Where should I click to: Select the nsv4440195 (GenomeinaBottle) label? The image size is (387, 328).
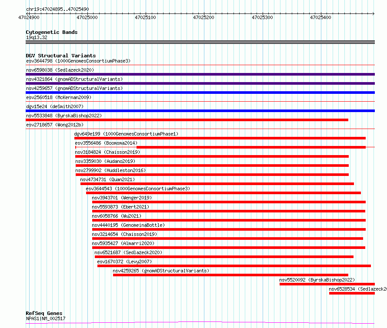pyautogui.click(x=128, y=225)
